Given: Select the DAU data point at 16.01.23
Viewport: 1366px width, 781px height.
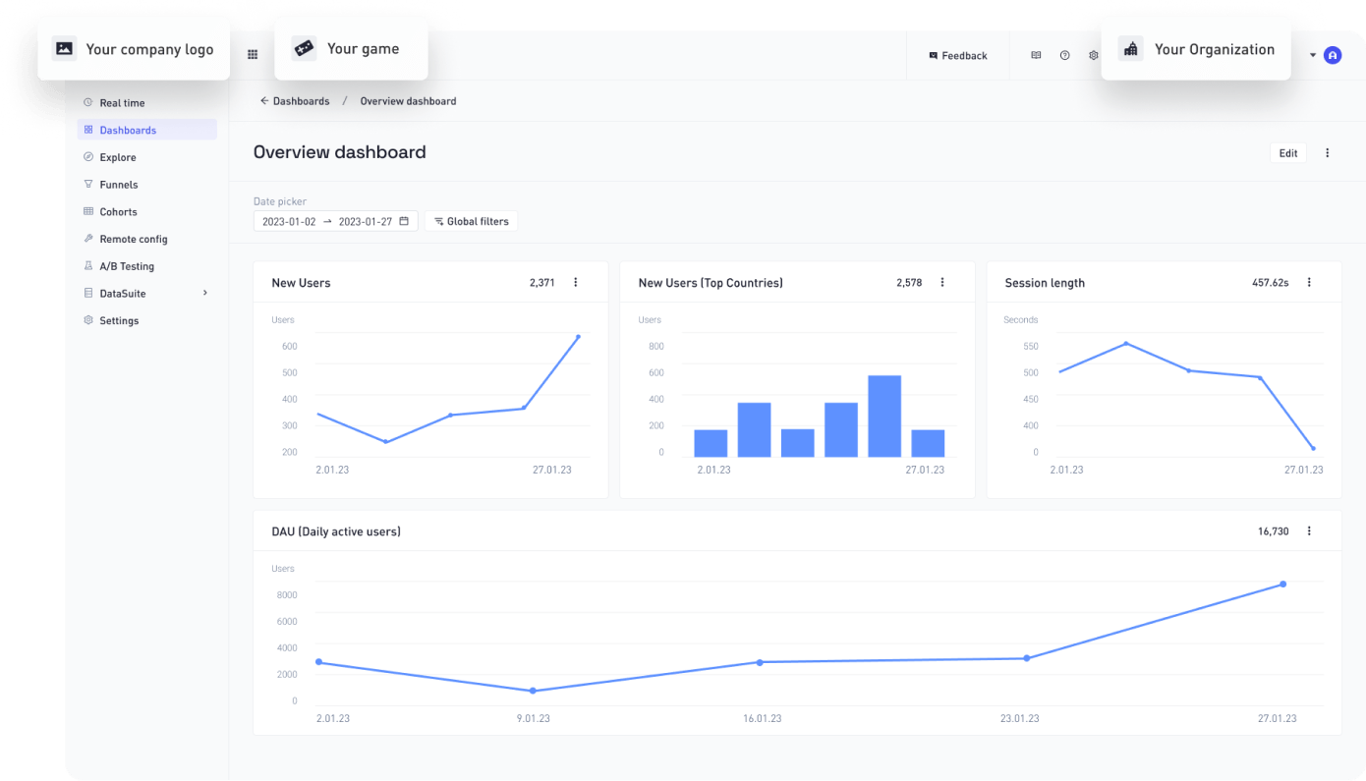Looking at the screenshot, I should 760,662.
